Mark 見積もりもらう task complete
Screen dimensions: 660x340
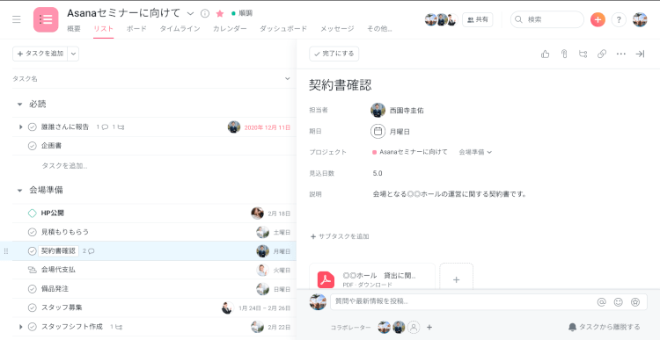point(32,232)
